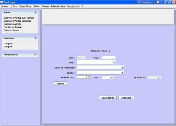Open the Dossier menu
Screen dimensions: 176x126
[5, 6]
